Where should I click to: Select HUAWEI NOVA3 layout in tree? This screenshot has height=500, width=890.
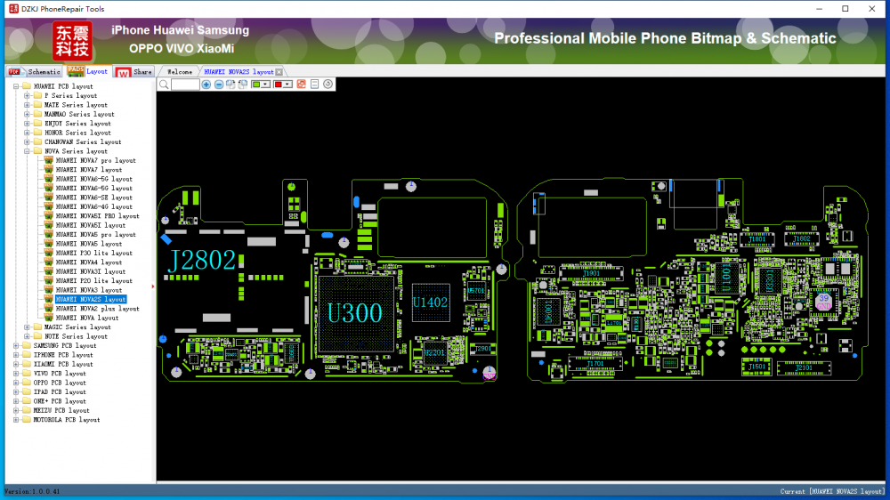88,290
